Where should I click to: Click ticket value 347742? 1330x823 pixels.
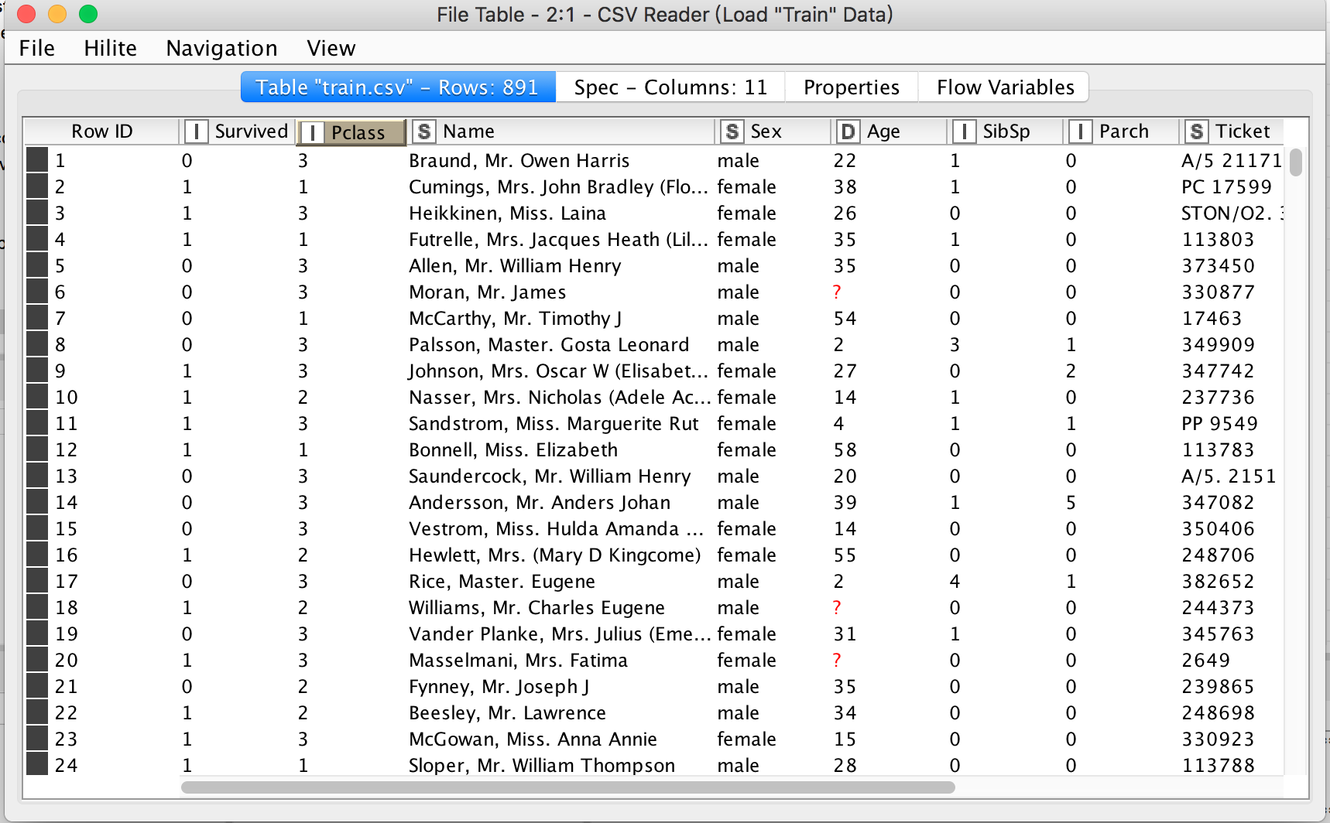click(1218, 371)
